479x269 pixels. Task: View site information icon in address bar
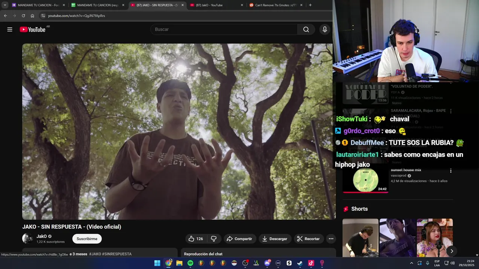[43, 16]
